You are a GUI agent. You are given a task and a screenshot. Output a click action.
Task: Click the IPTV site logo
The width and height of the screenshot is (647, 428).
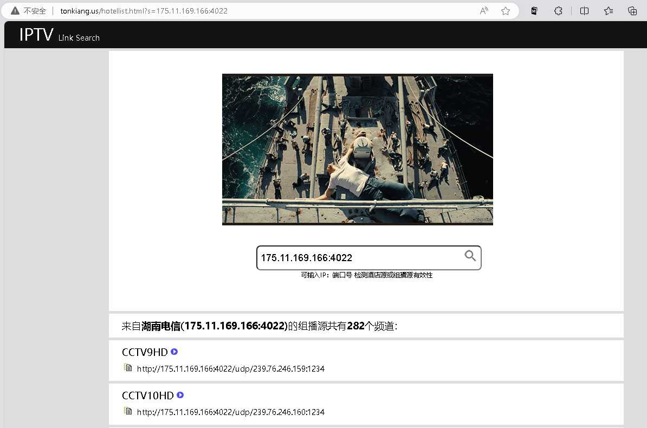(x=36, y=35)
